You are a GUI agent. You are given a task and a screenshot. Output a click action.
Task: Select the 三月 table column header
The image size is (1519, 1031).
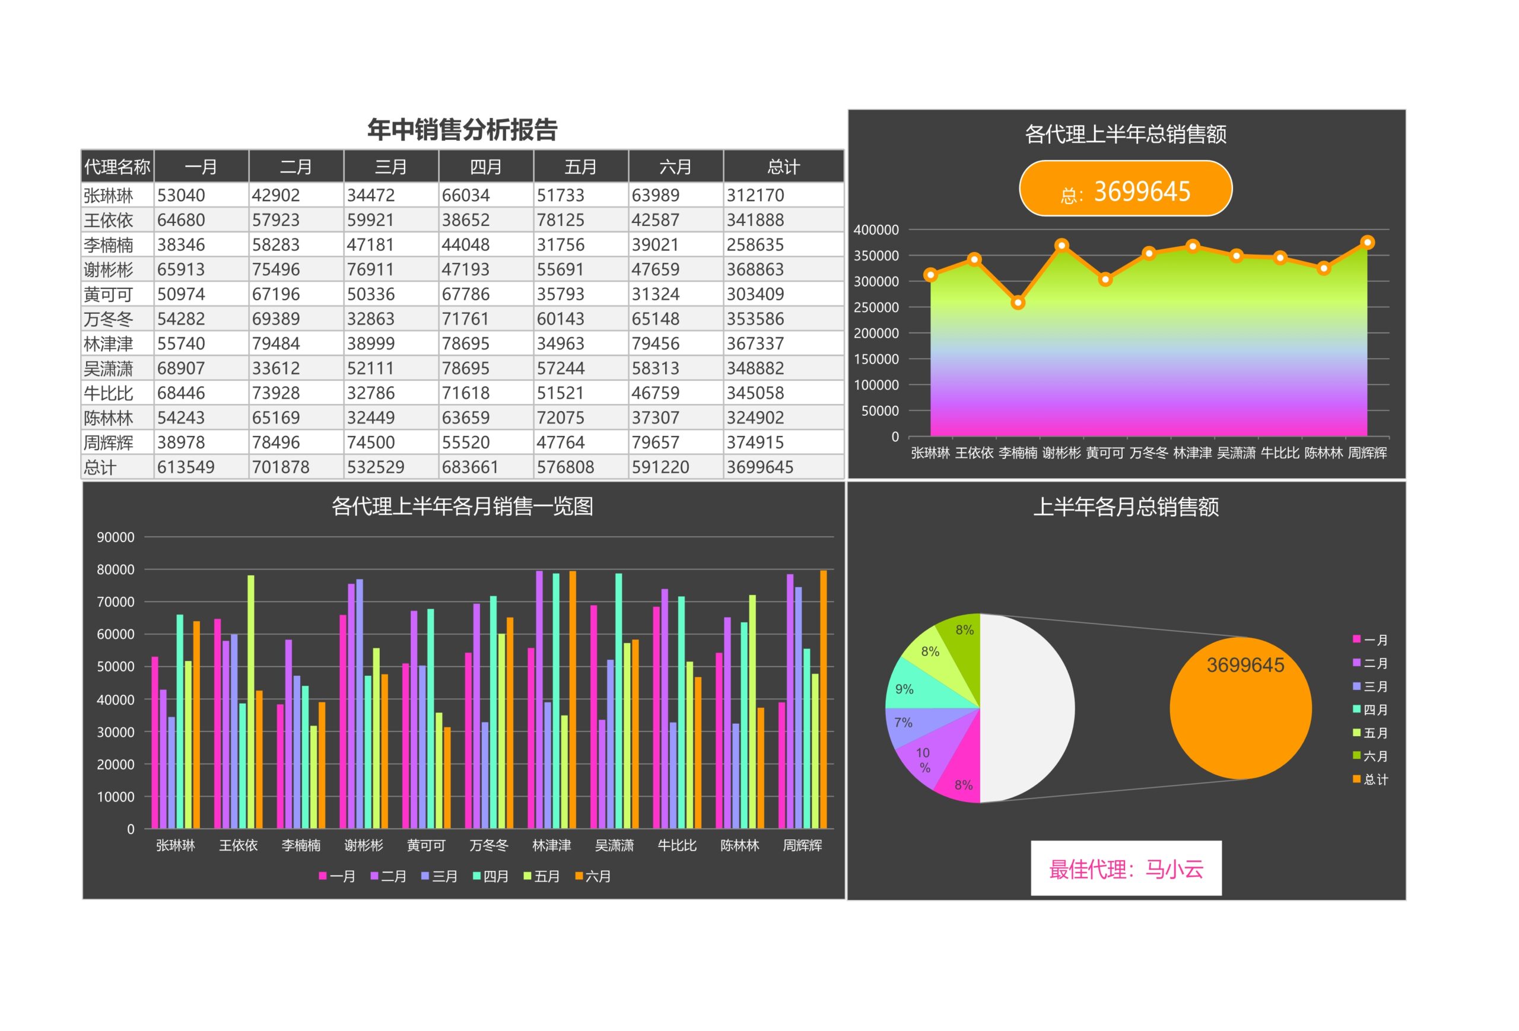391,167
